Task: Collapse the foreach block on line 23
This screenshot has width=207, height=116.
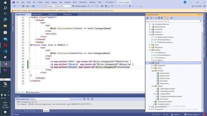Action: [x=29, y=45]
